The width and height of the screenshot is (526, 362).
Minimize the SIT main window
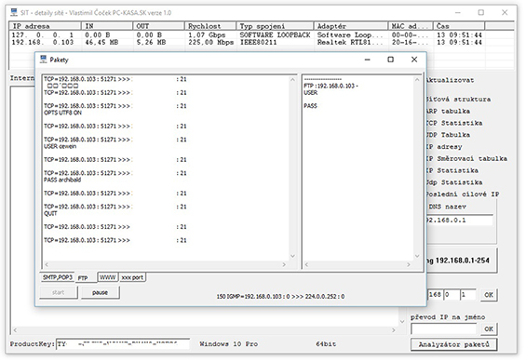coord(458,13)
